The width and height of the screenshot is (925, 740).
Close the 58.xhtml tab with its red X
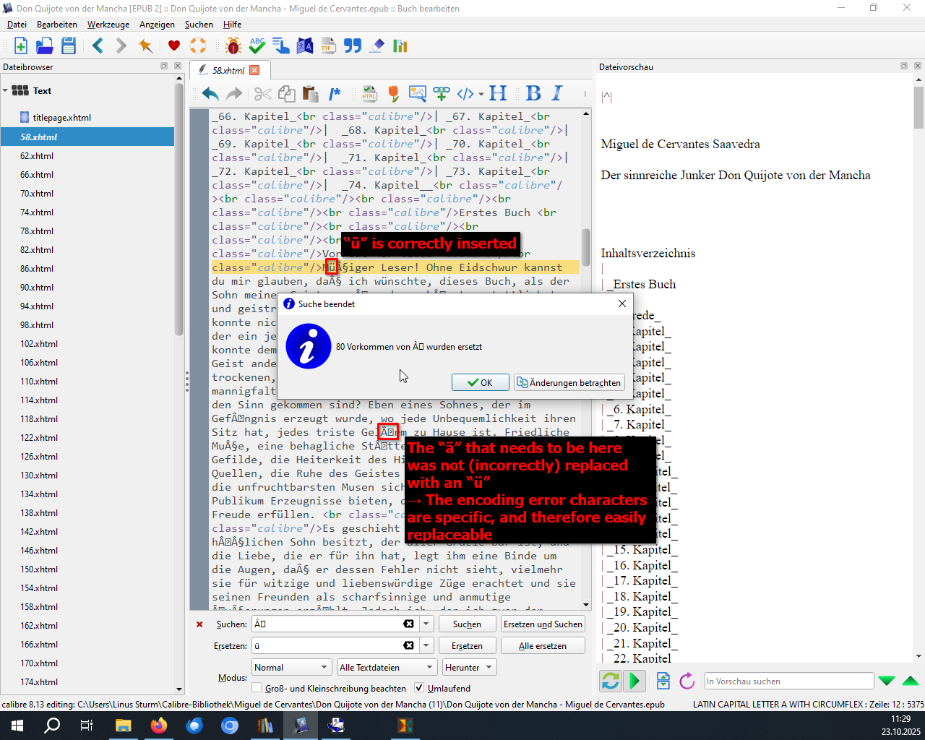(x=254, y=70)
